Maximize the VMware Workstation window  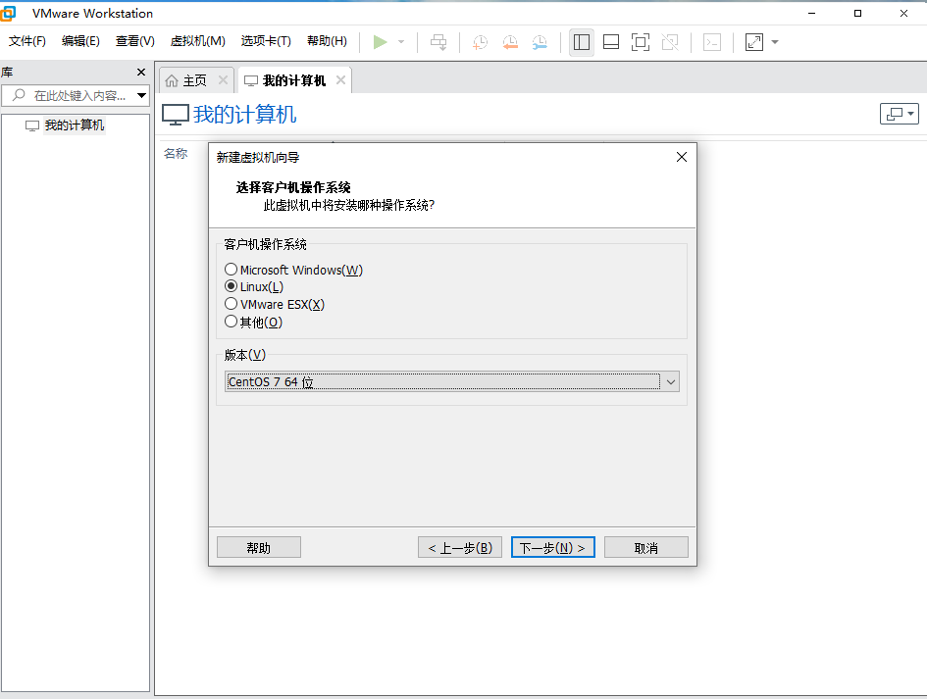click(x=857, y=13)
